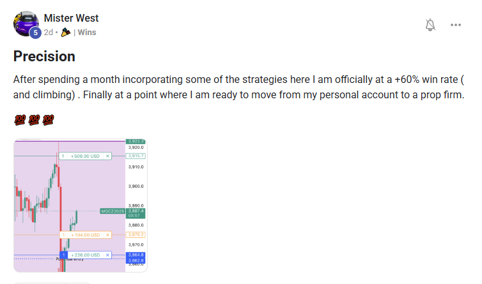Click the MGCZ2025 symbol tag on chart
The width and height of the screenshot is (482, 284).
(113, 211)
